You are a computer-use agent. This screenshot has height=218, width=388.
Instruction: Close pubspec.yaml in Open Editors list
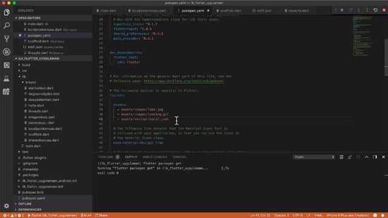tap(20, 35)
